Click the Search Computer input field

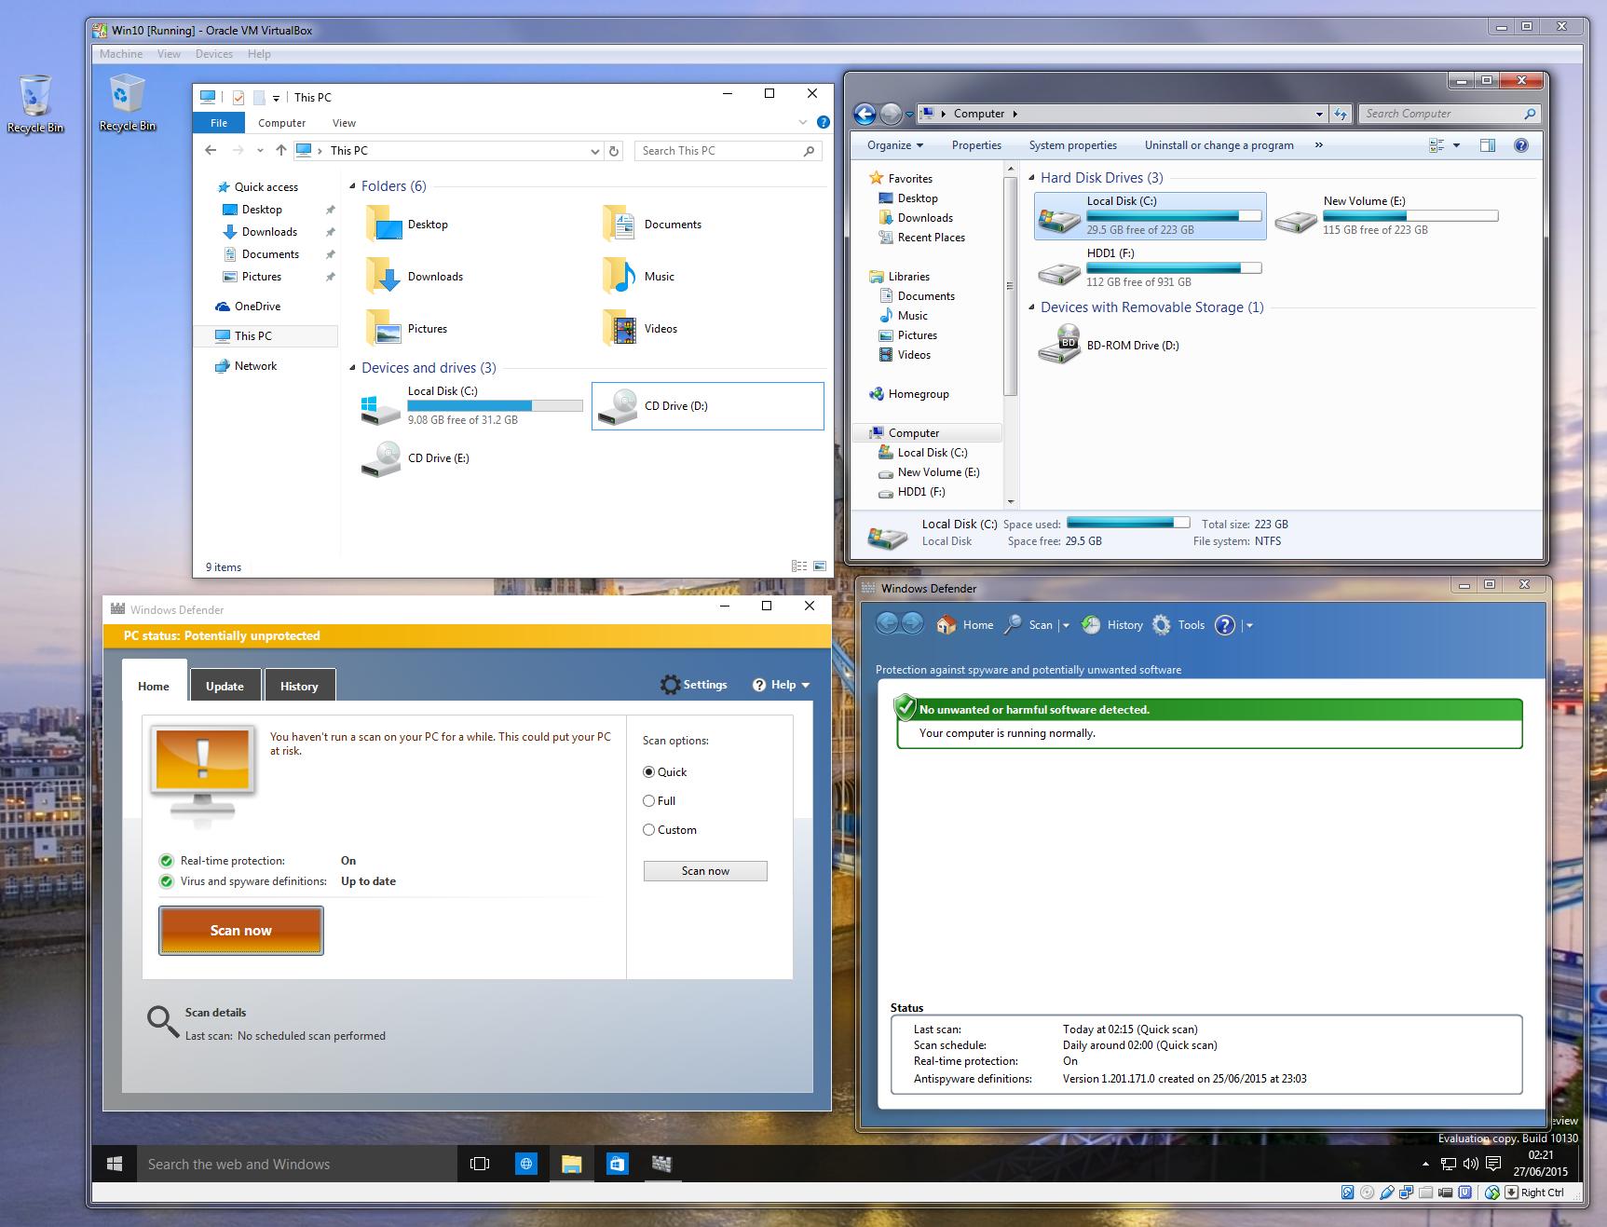(1440, 114)
